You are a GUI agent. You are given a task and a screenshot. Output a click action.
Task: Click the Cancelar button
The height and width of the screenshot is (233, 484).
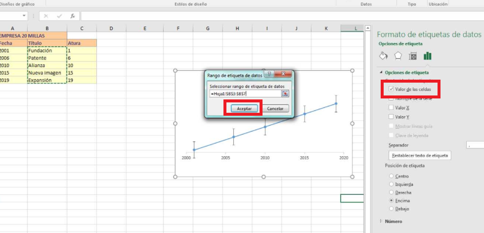point(275,108)
